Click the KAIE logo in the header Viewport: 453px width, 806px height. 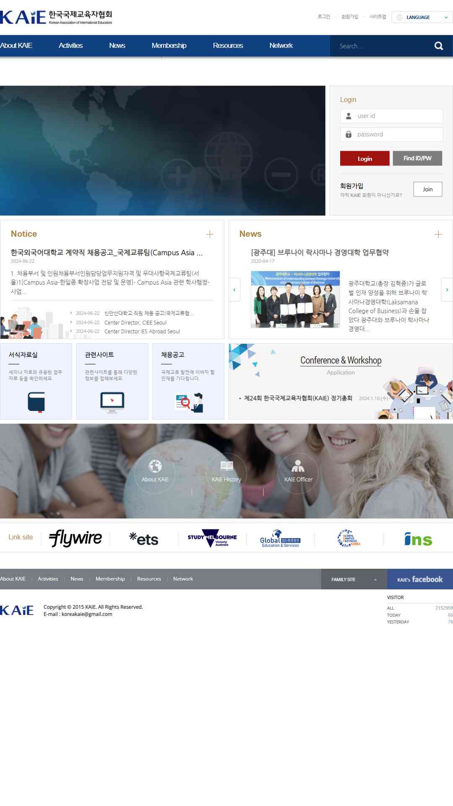56,17
